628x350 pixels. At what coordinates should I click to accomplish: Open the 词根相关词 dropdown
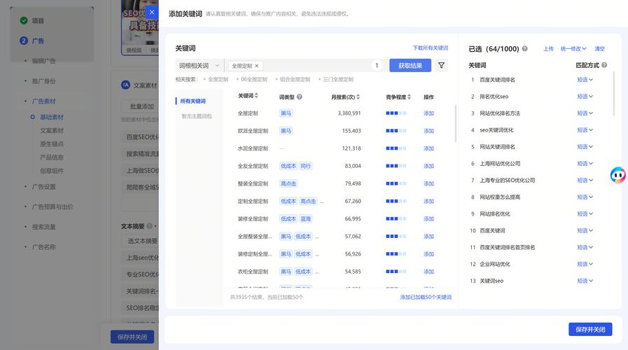[x=199, y=66]
